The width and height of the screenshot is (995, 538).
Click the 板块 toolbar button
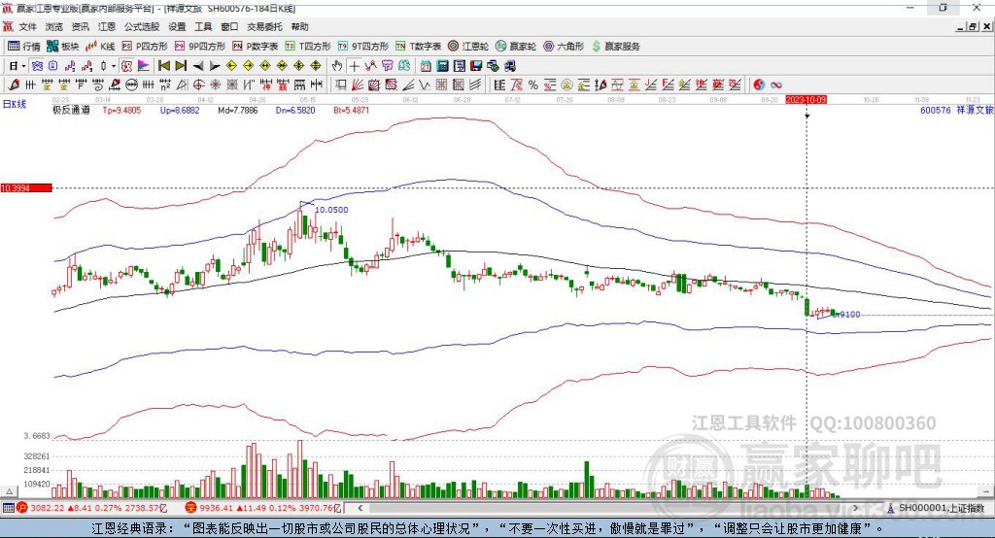click(x=63, y=47)
